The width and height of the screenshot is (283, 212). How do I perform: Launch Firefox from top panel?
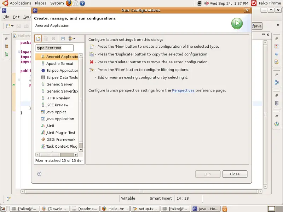pyautogui.click(x=69, y=3)
